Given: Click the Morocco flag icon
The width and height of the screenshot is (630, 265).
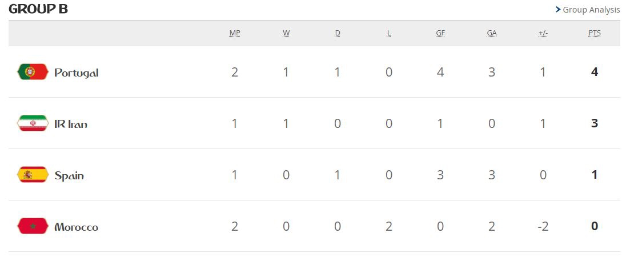Looking at the screenshot, I should [x=33, y=226].
